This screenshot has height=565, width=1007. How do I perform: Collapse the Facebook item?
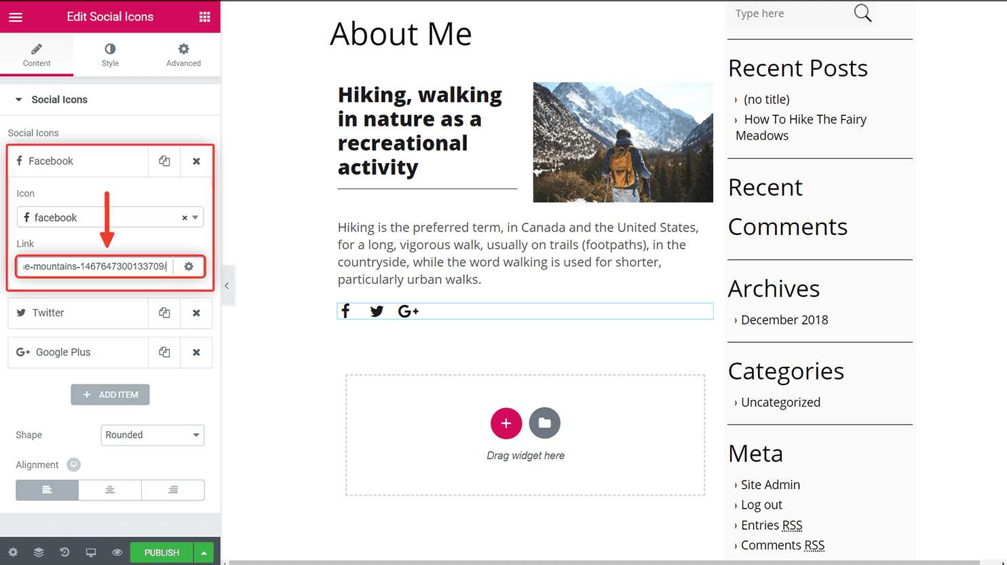click(x=78, y=161)
